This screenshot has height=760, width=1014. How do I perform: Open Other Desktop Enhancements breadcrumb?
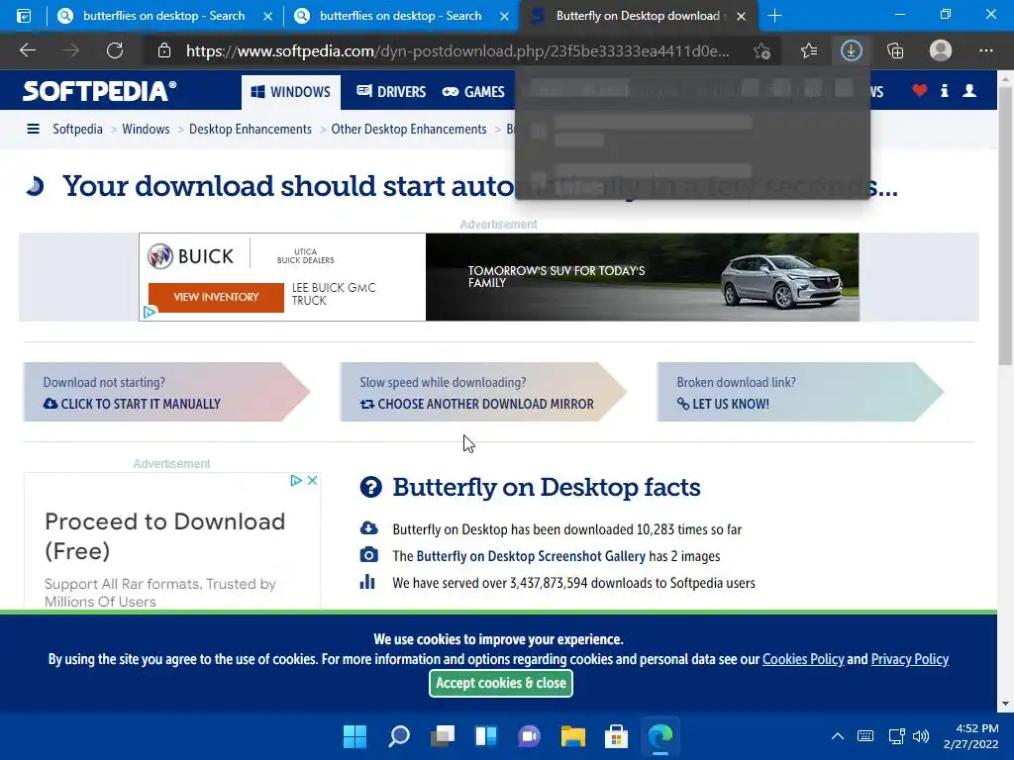[409, 130]
